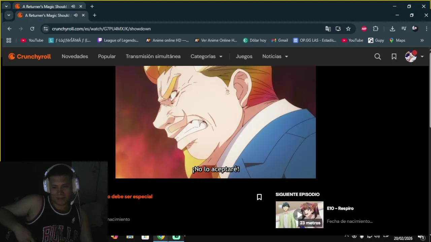Open the League of Legends bookmark
This screenshot has height=242, width=431.
(118, 40)
